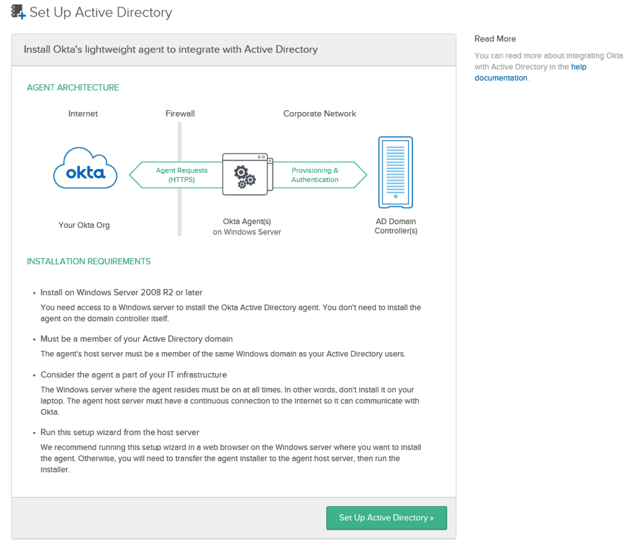Screen dimensions: 636x541
Task: Click the Must be a member requirement heading
Action: (x=136, y=339)
